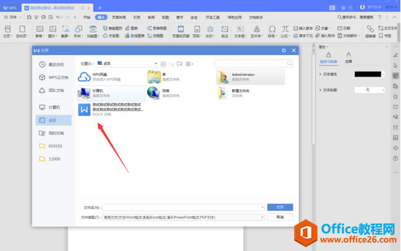Click the 查找命令 search command box

click(x=355, y=17)
